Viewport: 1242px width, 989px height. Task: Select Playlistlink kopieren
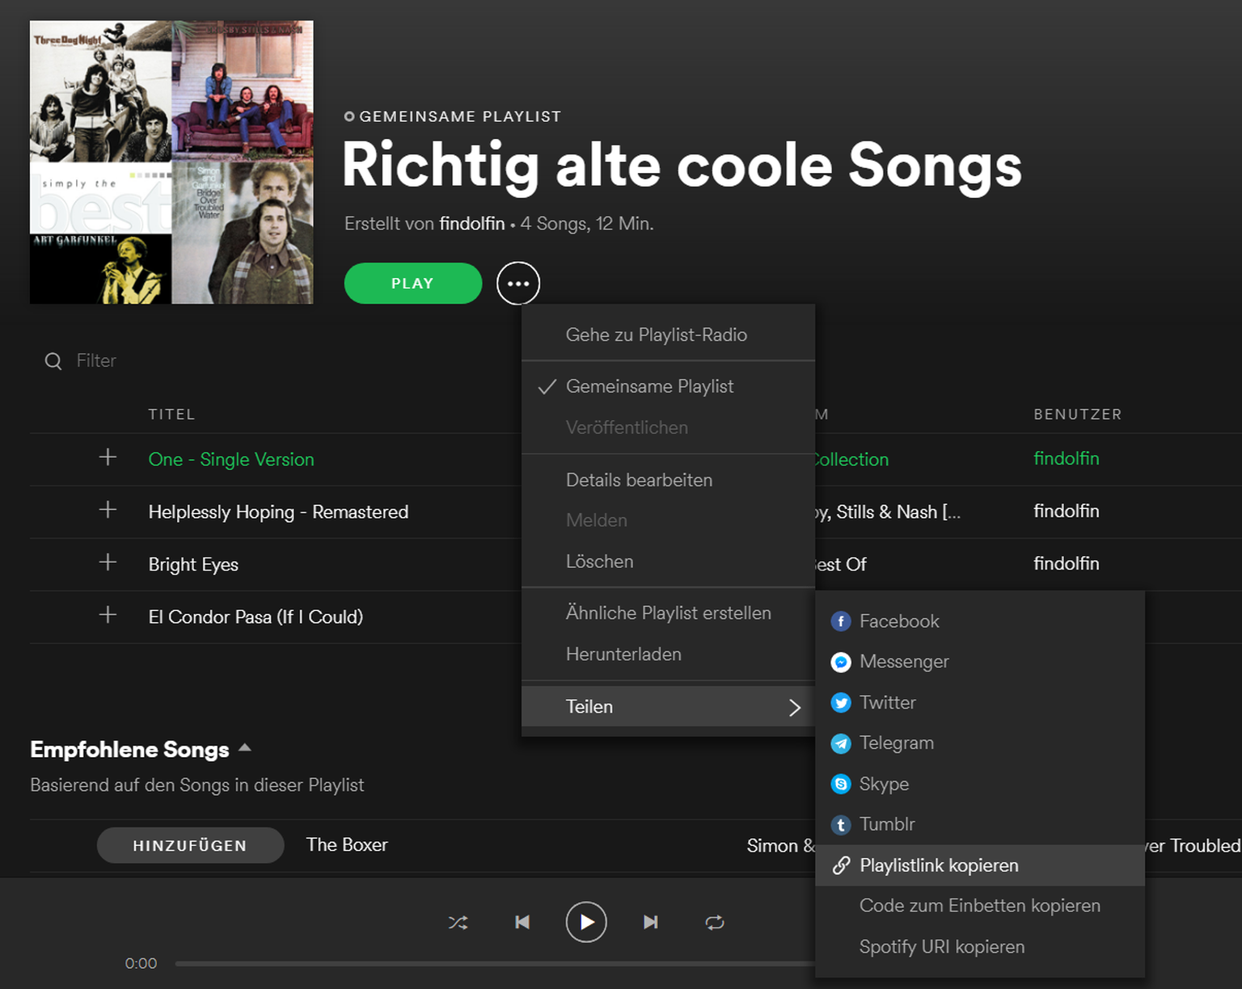pyautogui.click(x=938, y=865)
